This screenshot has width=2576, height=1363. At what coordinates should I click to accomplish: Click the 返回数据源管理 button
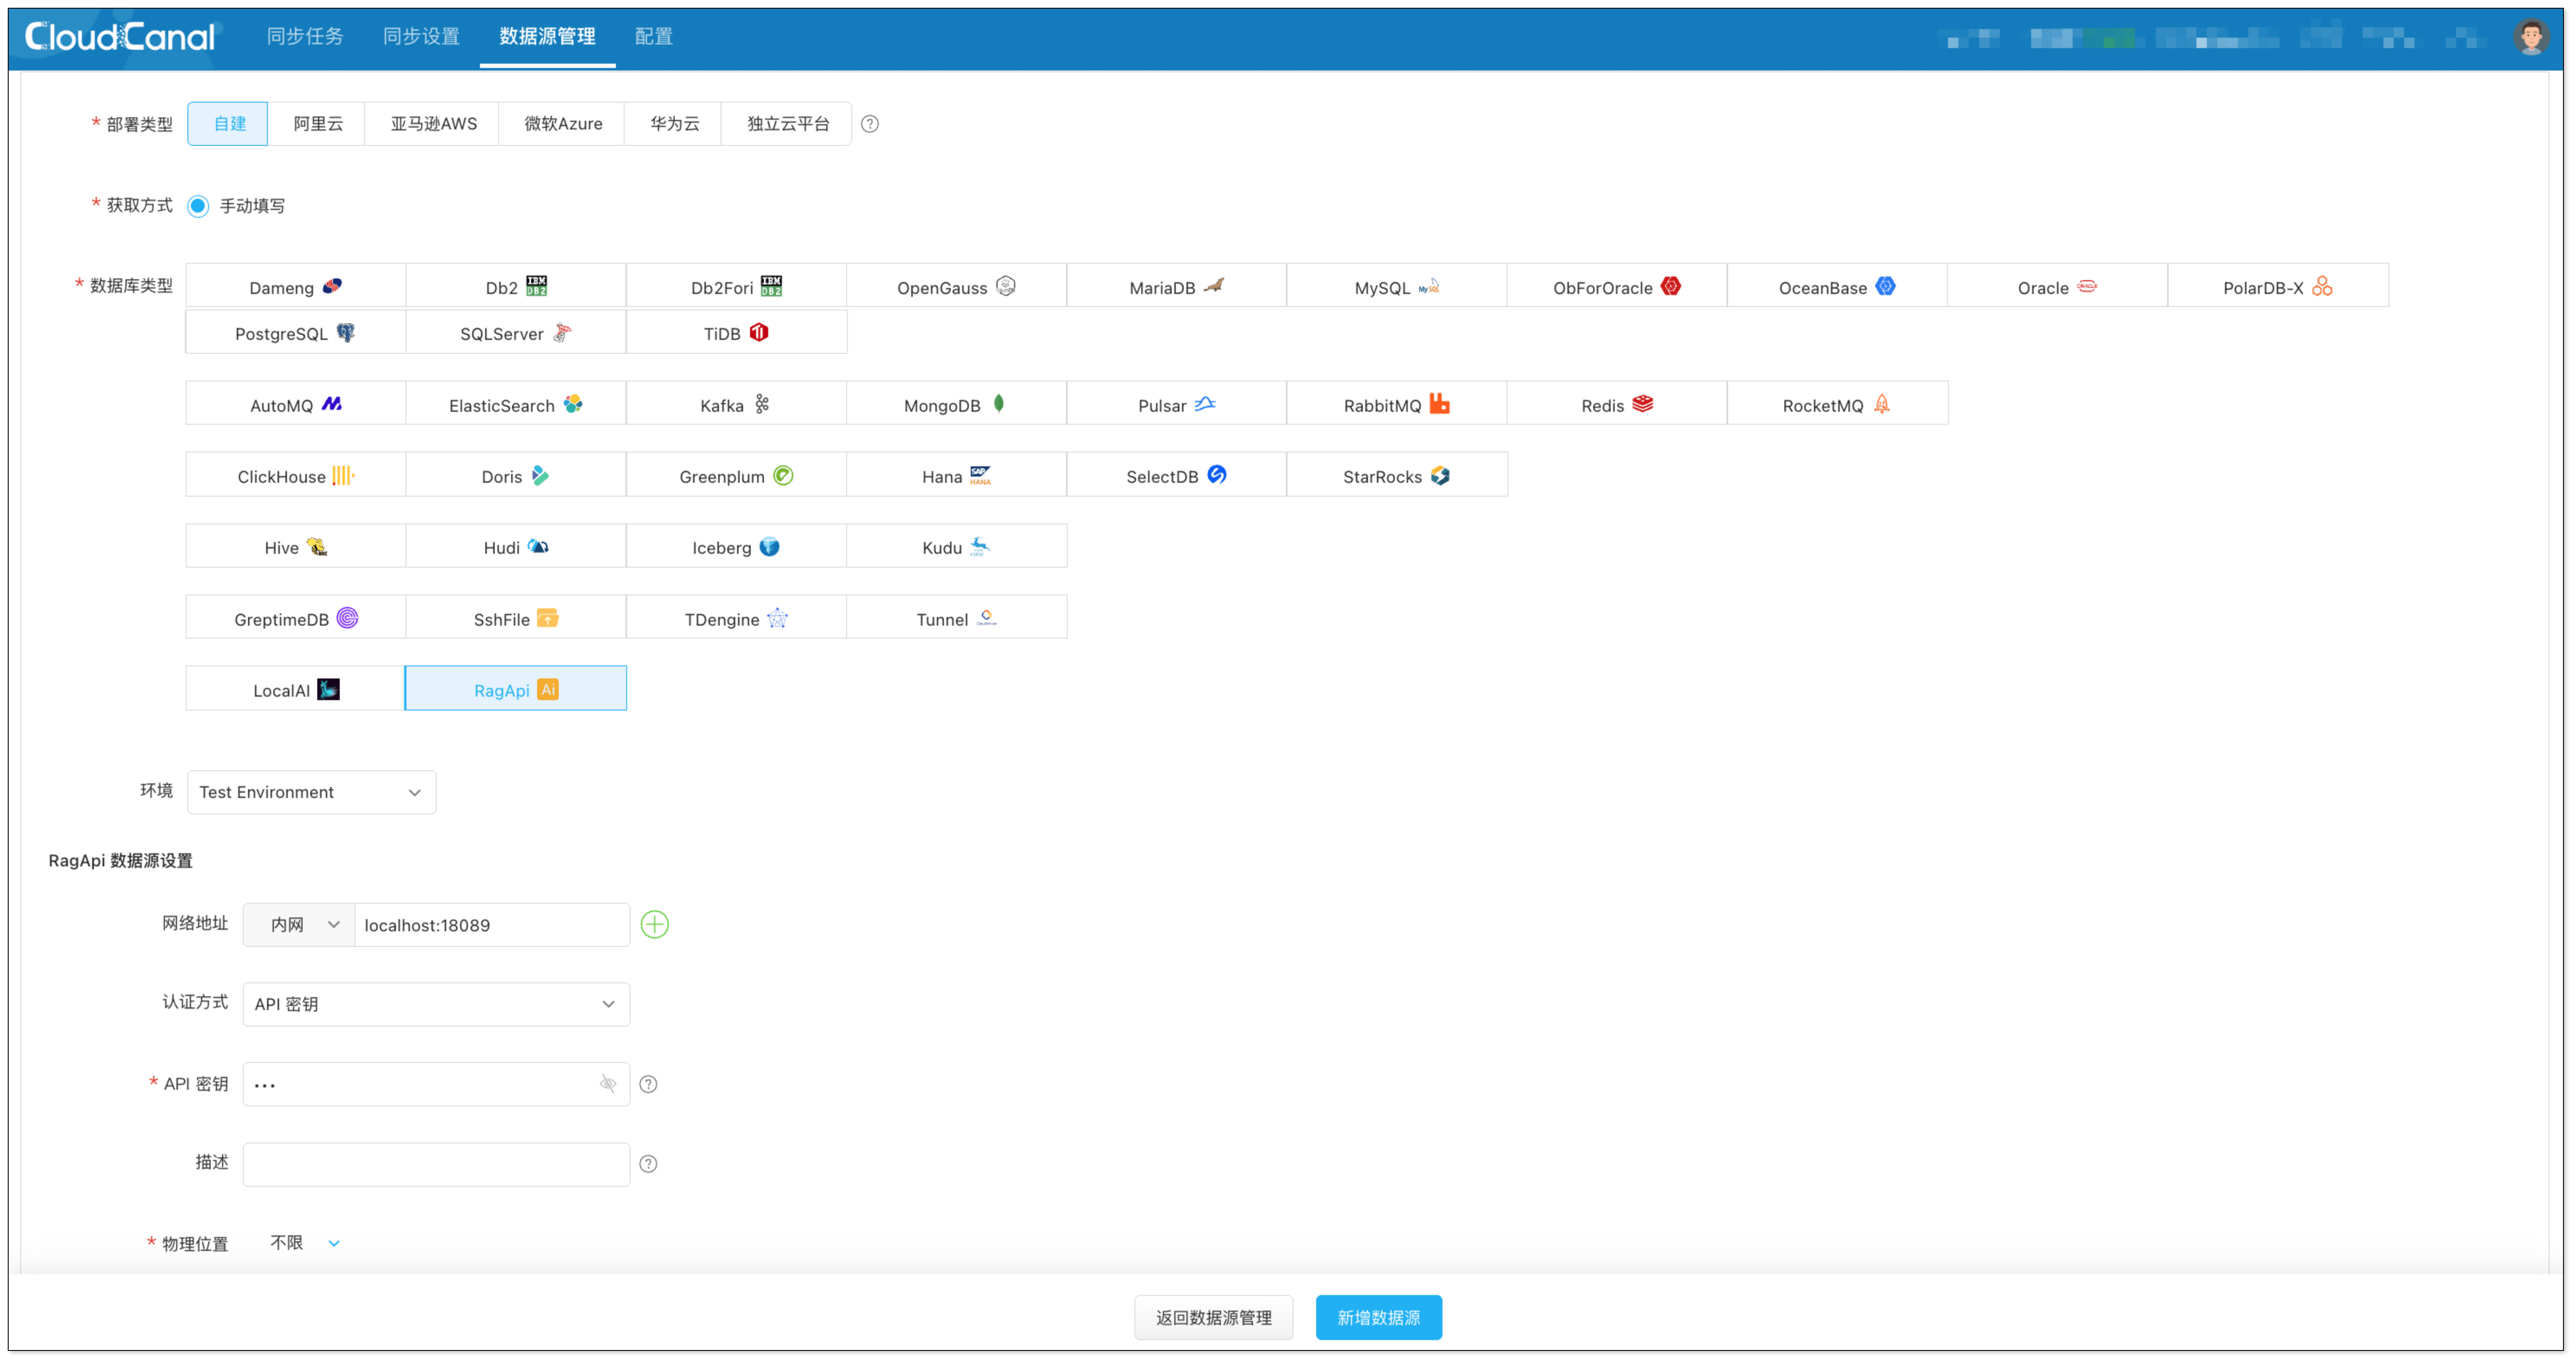[1213, 1317]
